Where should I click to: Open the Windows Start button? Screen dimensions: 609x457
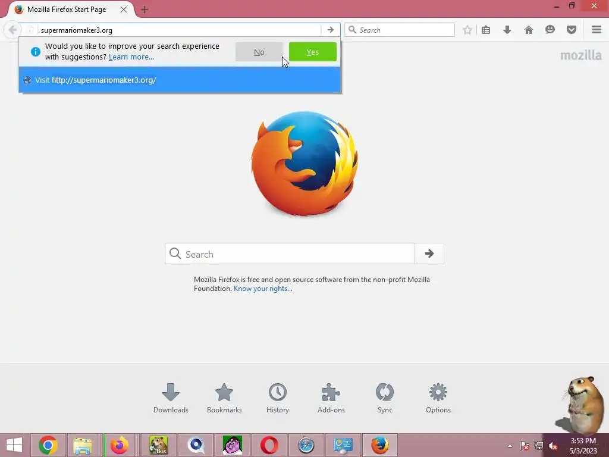point(14,445)
